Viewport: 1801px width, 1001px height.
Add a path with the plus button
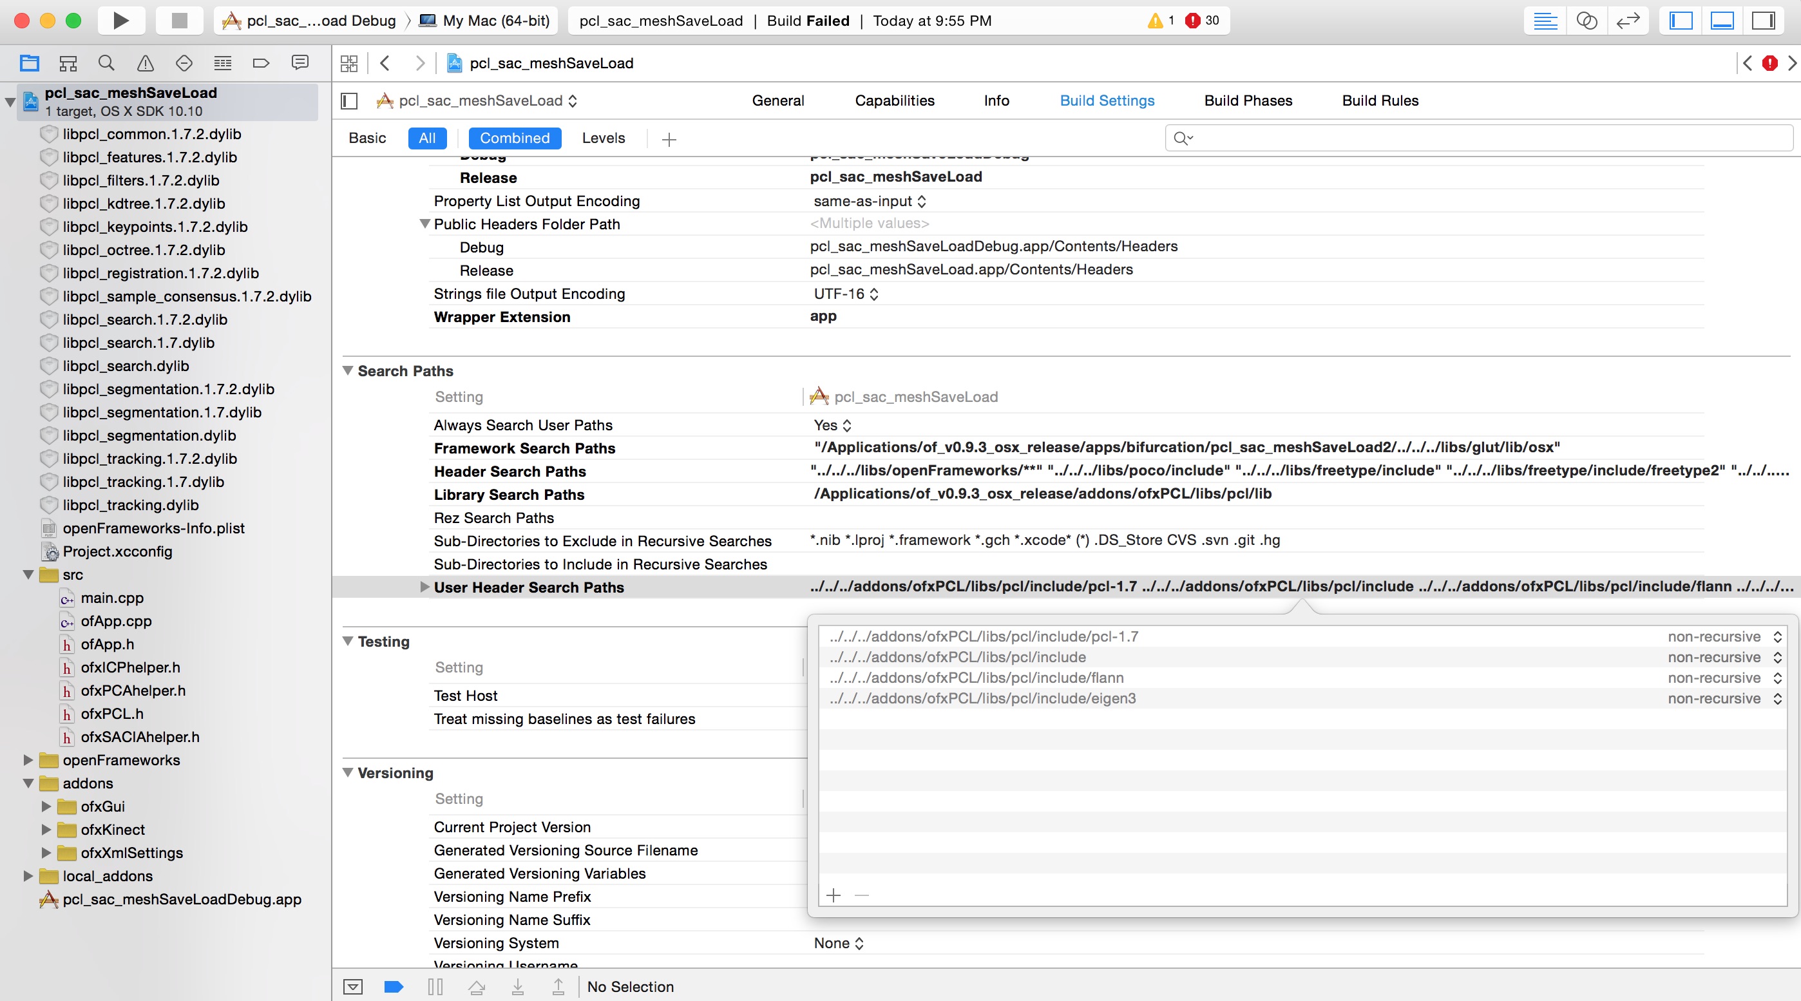tap(834, 895)
